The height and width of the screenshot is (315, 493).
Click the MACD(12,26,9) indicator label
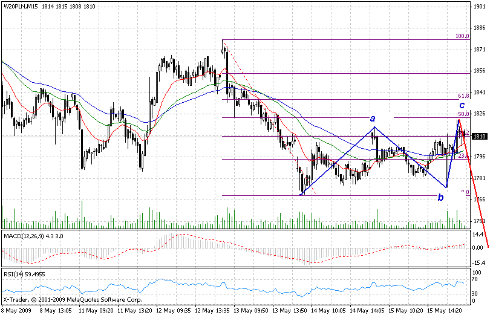click(x=33, y=236)
